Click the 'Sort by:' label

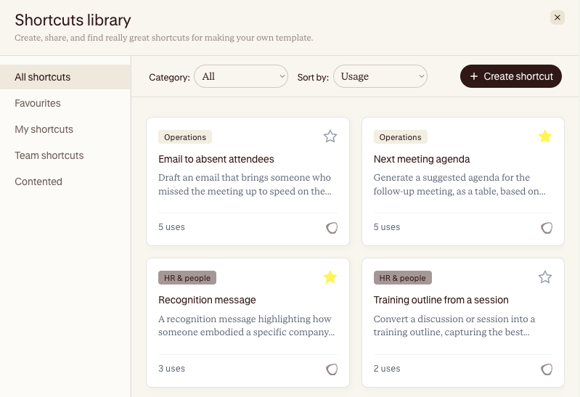[x=313, y=78]
